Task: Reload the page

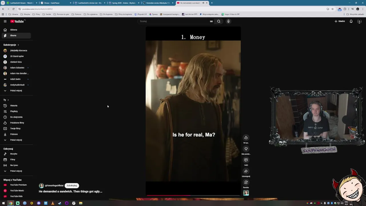Action: point(13,9)
